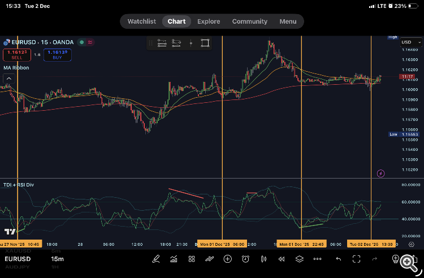This screenshot has width=424, height=278.
Task: Open the object tree layers icon
Action: (x=299, y=259)
